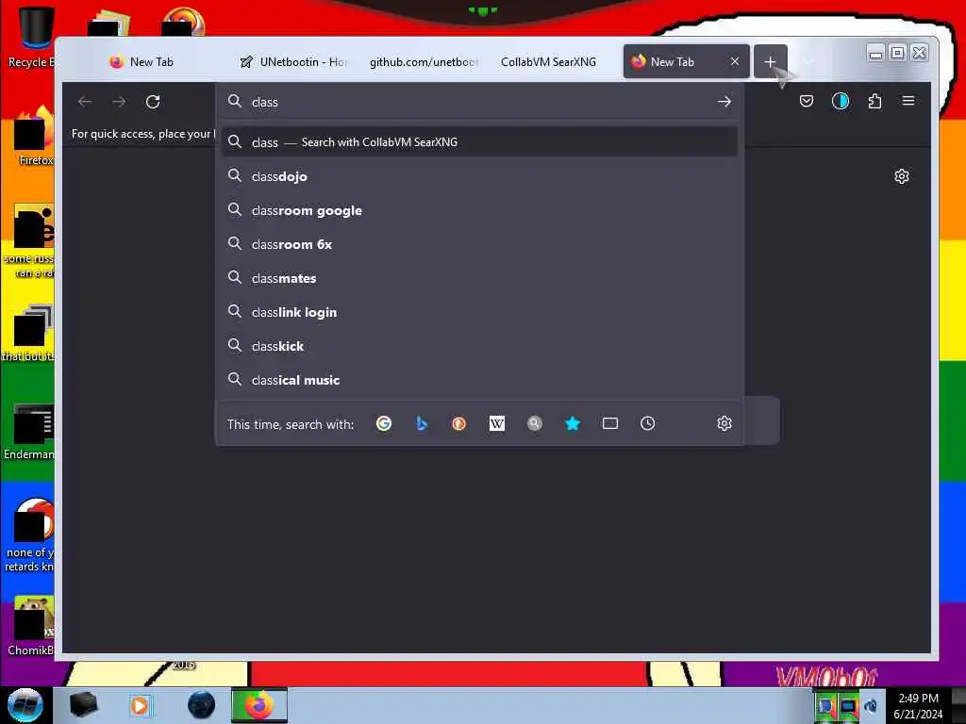Choose the classmates suggestion
Screen dimensions: 966x724
[x=479, y=278]
